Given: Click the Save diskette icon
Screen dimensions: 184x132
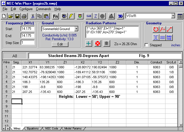Looking at the screenshot, I should (x=17, y=16).
